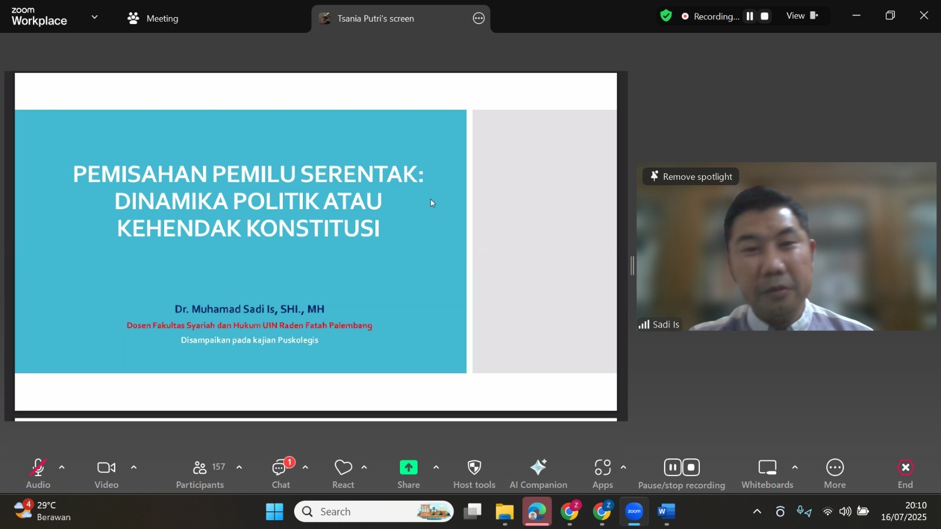
Task: Switch to the Meeting tab
Action: pyautogui.click(x=153, y=18)
